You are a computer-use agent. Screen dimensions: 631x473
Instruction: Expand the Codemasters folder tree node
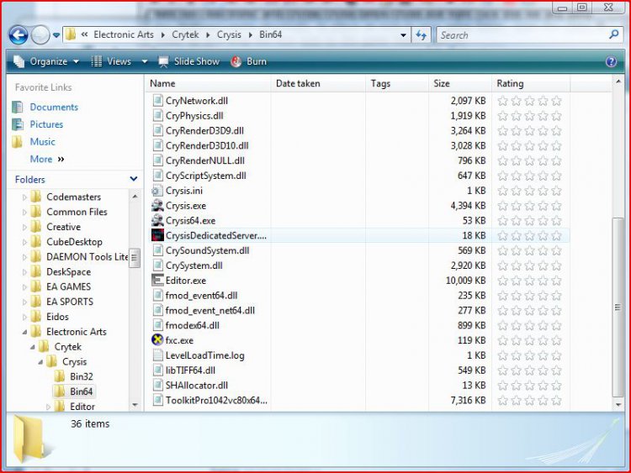coord(24,197)
